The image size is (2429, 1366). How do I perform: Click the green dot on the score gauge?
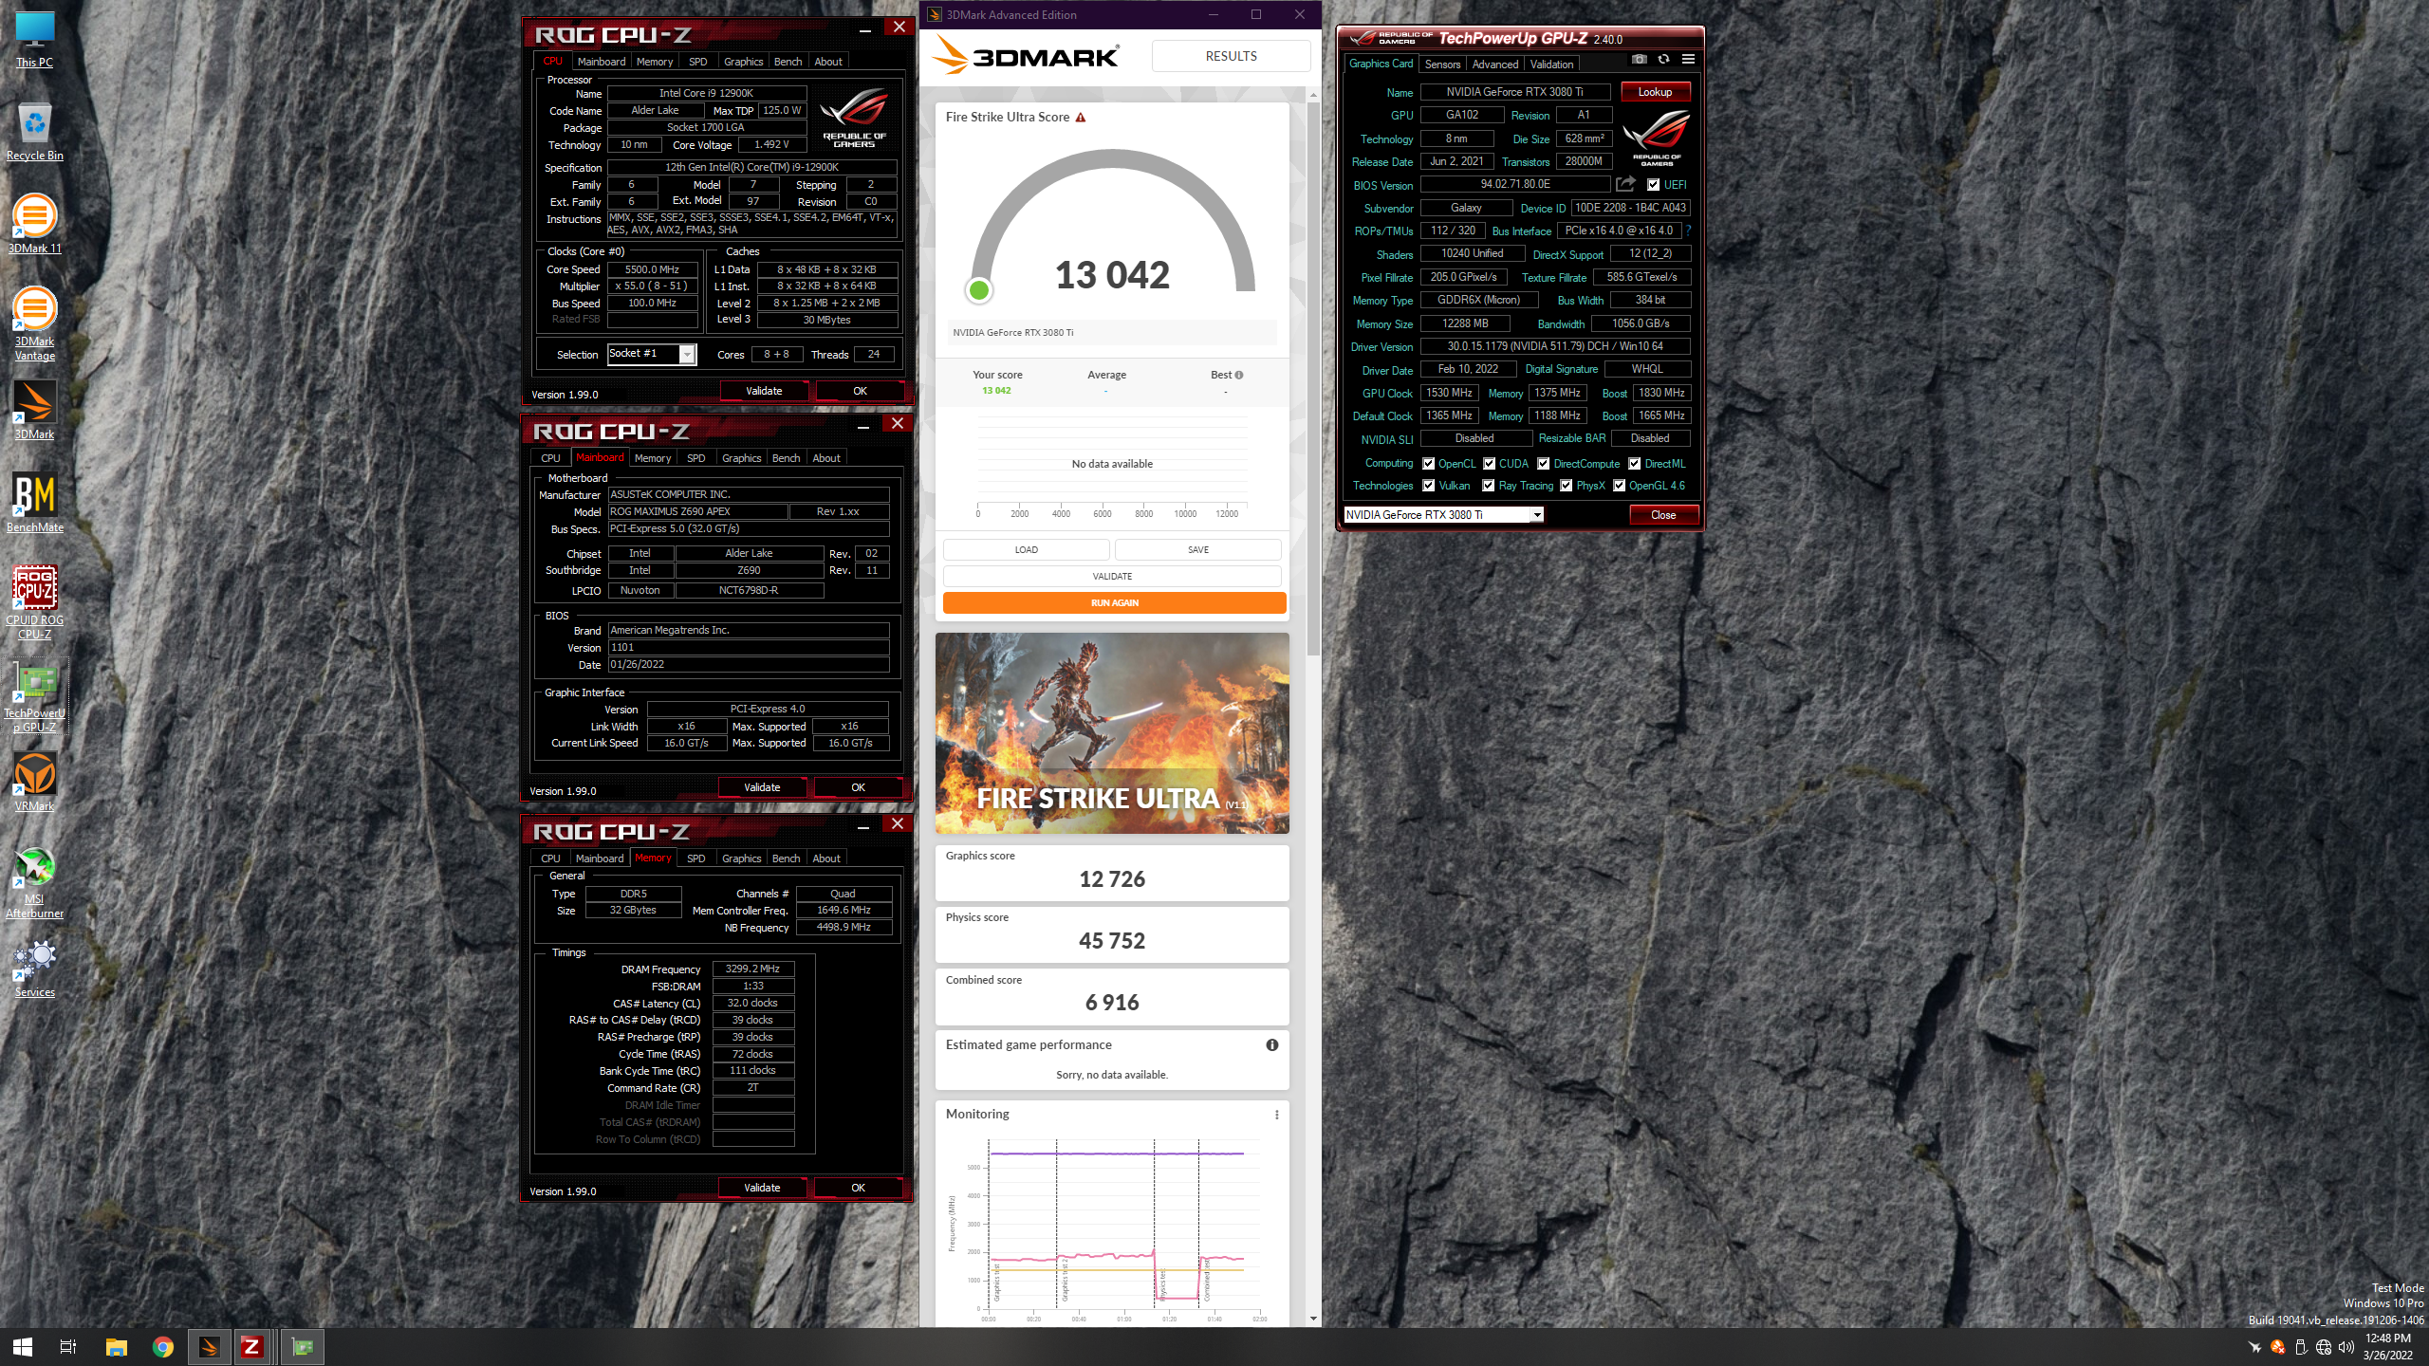979,290
